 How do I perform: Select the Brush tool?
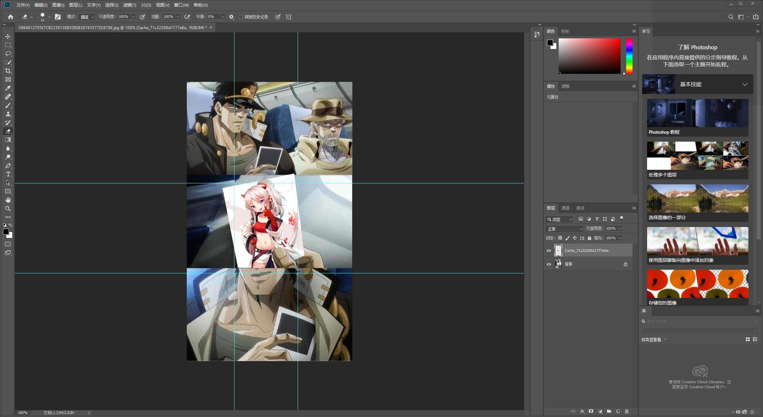(x=8, y=105)
